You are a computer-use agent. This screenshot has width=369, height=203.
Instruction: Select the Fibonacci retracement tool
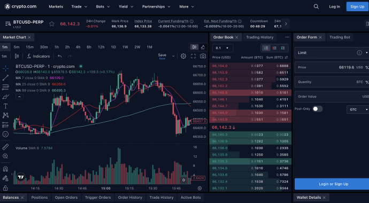pos(5,87)
